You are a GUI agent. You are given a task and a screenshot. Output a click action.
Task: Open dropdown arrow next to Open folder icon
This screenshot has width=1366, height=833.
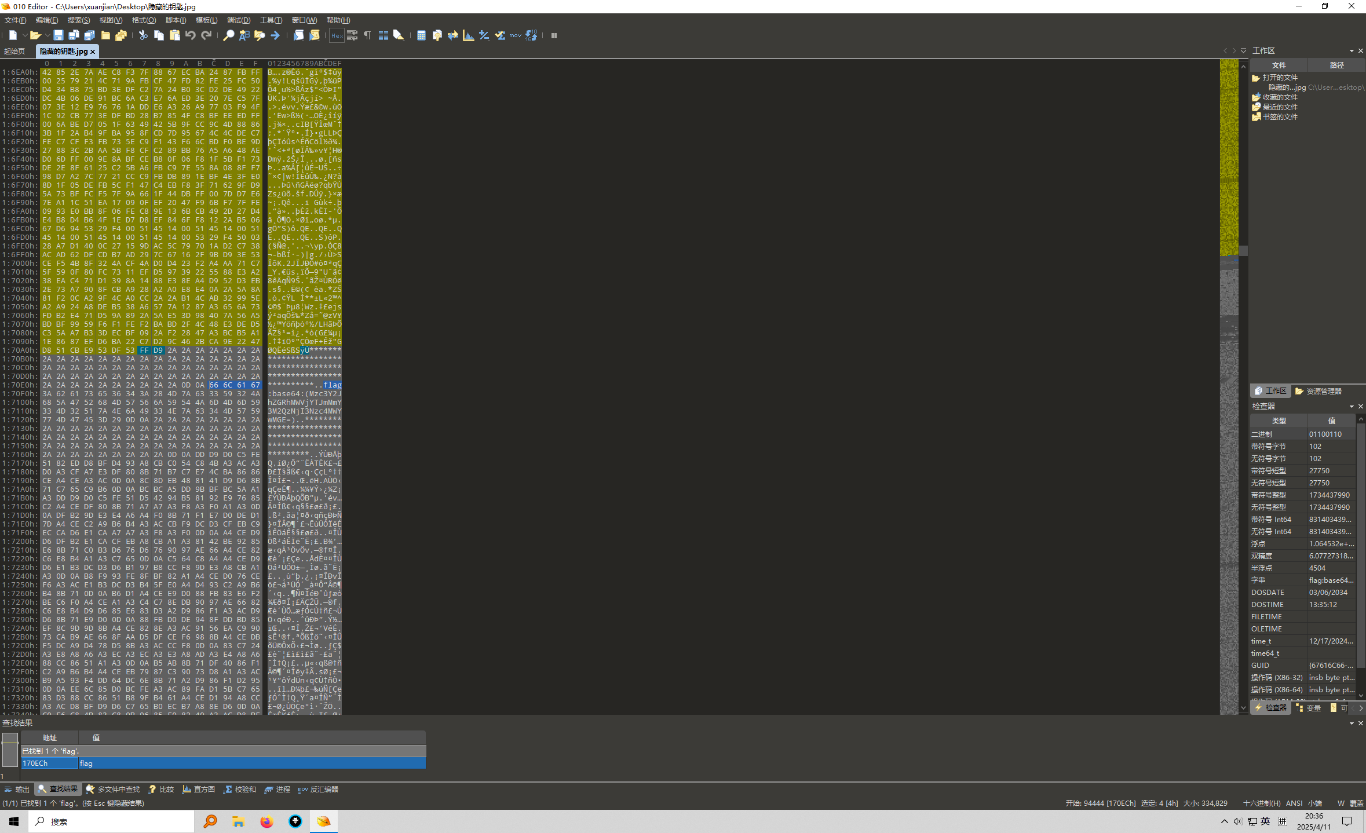pyautogui.click(x=47, y=36)
